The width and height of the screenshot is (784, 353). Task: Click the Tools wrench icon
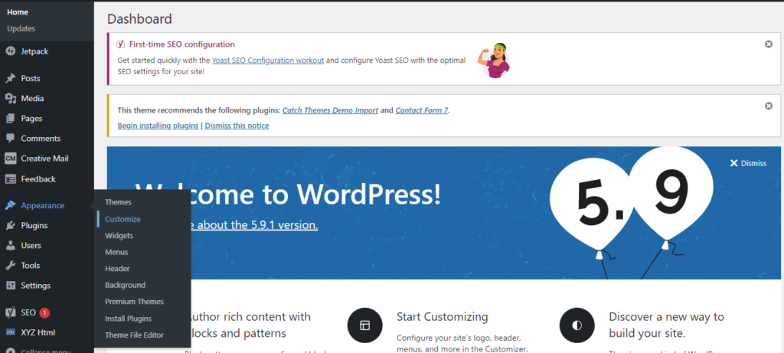tap(10, 266)
